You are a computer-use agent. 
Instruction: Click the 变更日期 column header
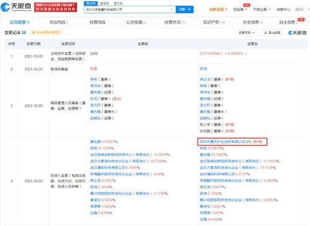click(x=33, y=44)
